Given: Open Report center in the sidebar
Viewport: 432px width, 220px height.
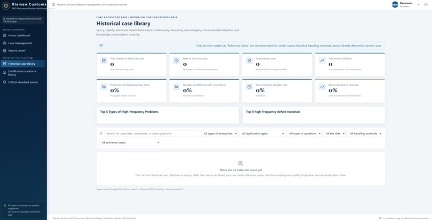Looking at the screenshot, I should (23, 51).
